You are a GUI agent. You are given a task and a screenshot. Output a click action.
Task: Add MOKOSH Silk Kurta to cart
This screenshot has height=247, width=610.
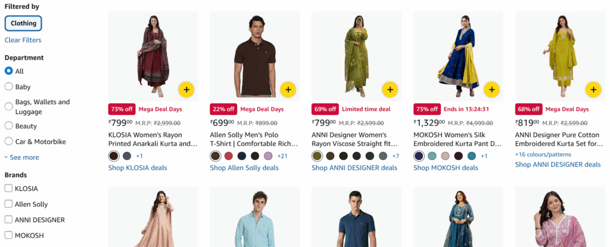491,90
